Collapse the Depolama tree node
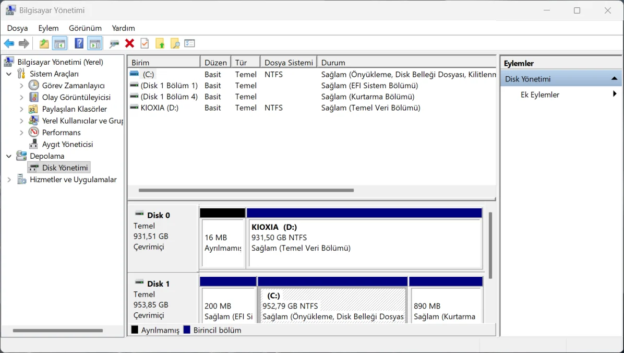Image resolution: width=624 pixels, height=353 pixels. (9, 156)
